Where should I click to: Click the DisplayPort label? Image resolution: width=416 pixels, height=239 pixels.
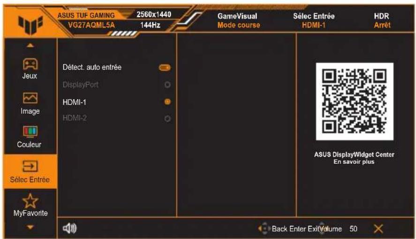(80, 85)
